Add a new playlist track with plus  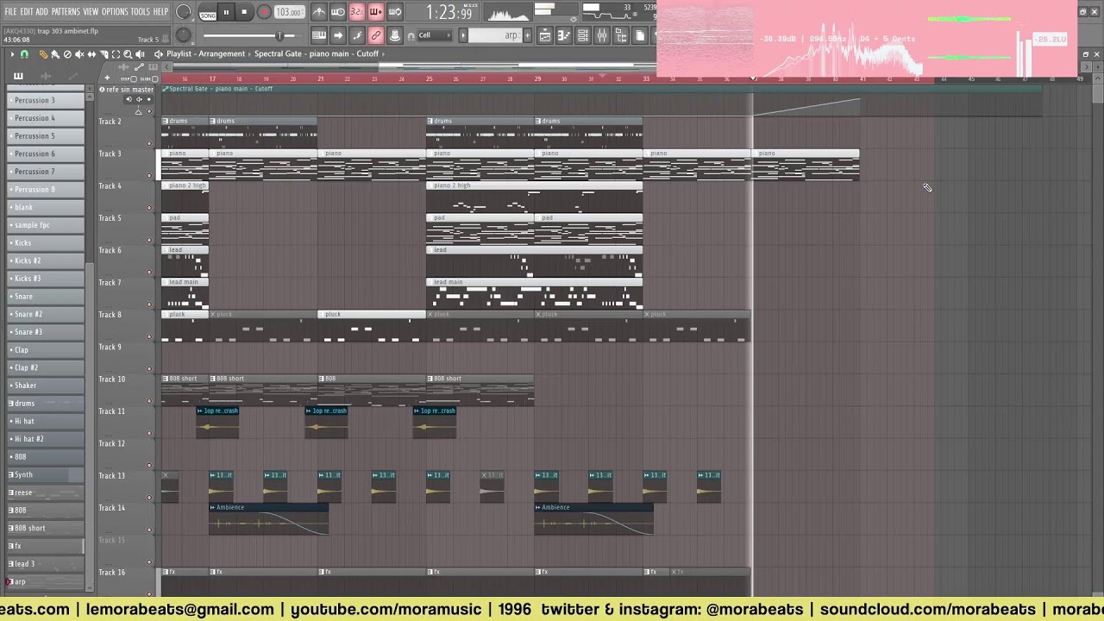click(107, 78)
